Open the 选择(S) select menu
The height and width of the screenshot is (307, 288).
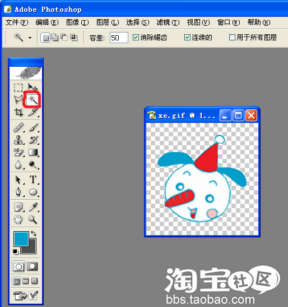pyautogui.click(x=138, y=22)
